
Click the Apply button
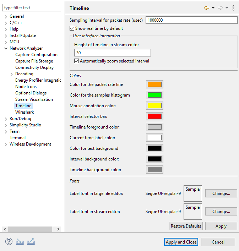(x=221, y=226)
